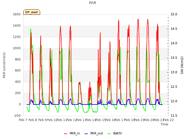Click the blue PAR_out legend color marker

coord(86,134)
